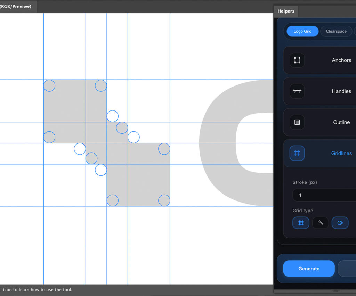Switch to the Logo Grid tab

[x=302, y=31]
